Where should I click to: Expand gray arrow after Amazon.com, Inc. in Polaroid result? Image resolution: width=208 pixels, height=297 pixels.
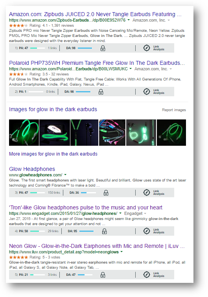click(171, 69)
